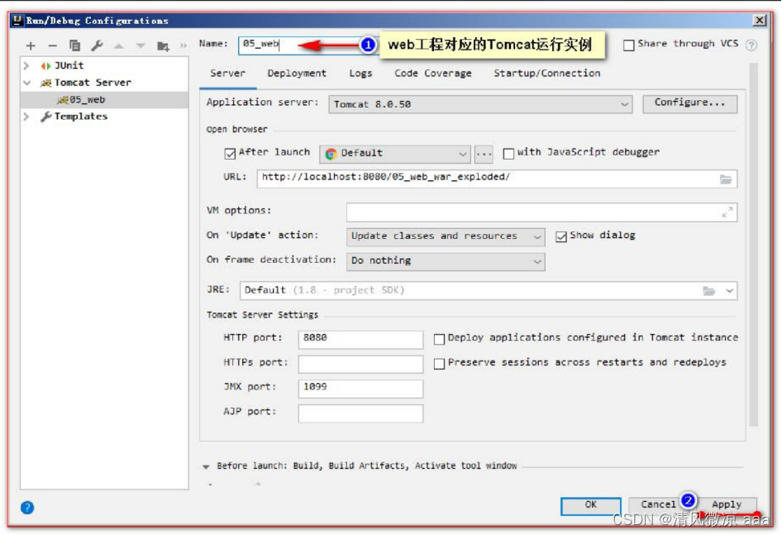This screenshot has height=535, width=782.
Task: Add a new configuration with plus icon
Action: tap(31, 46)
